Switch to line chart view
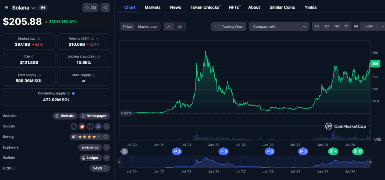The image size is (385, 180). pos(169,27)
